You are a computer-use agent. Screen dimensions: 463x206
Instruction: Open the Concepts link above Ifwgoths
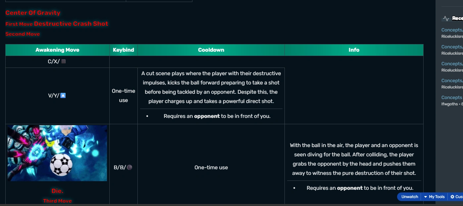[452, 97]
